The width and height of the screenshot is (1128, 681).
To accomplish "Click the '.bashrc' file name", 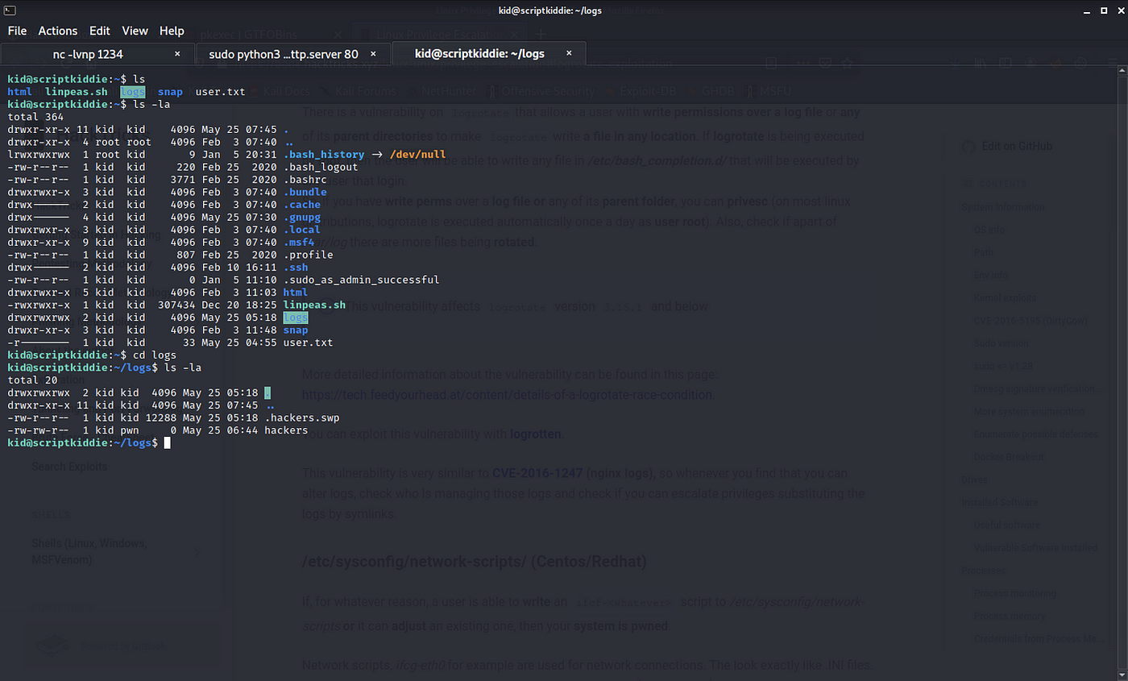I will [305, 180].
